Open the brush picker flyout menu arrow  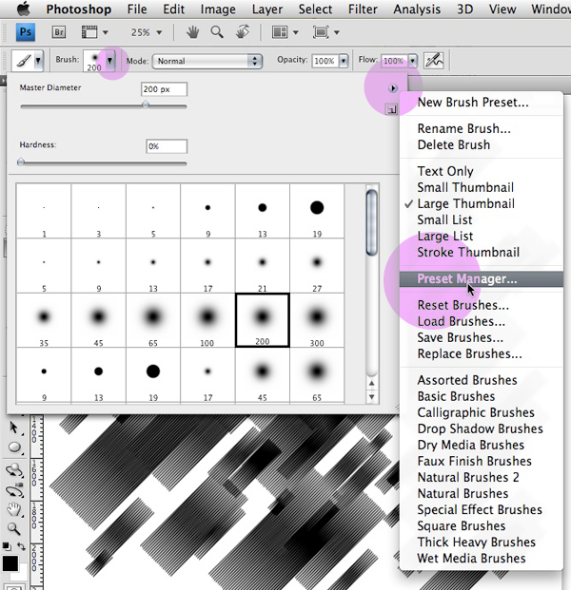(x=393, y=88)
